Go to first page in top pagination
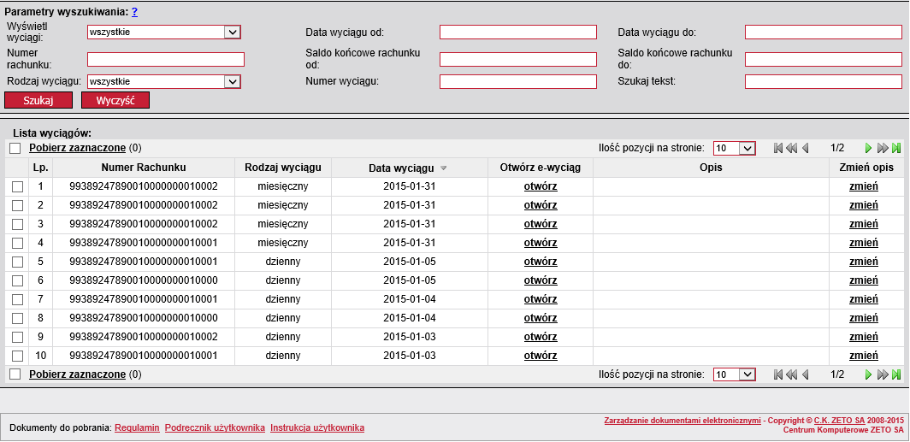Screen dimensions: 910x442 click(x=779, y=148)
